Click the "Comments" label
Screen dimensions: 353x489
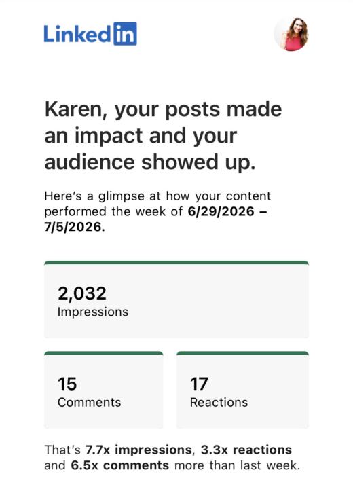[89, 402]
